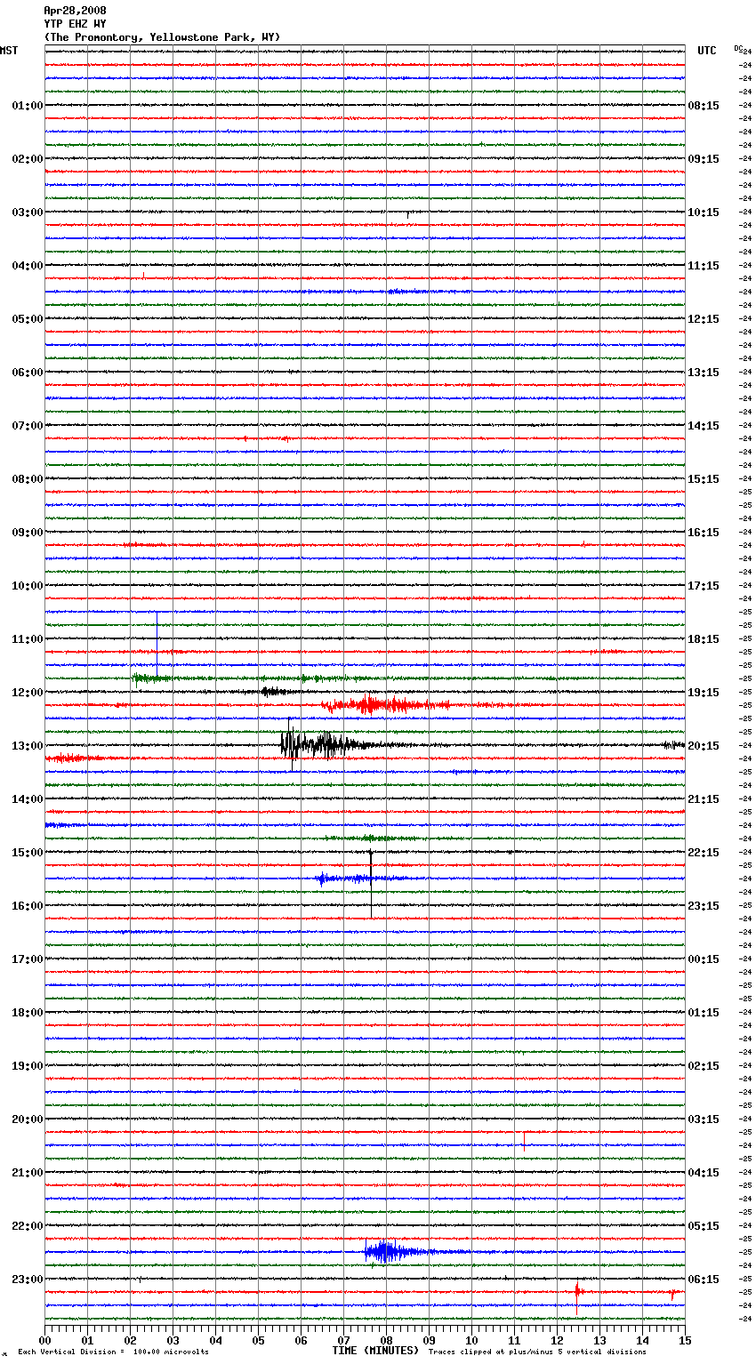Select the 16:15 UTC time label
This screenshot has height=1364, width=756.
coord(704,533)
